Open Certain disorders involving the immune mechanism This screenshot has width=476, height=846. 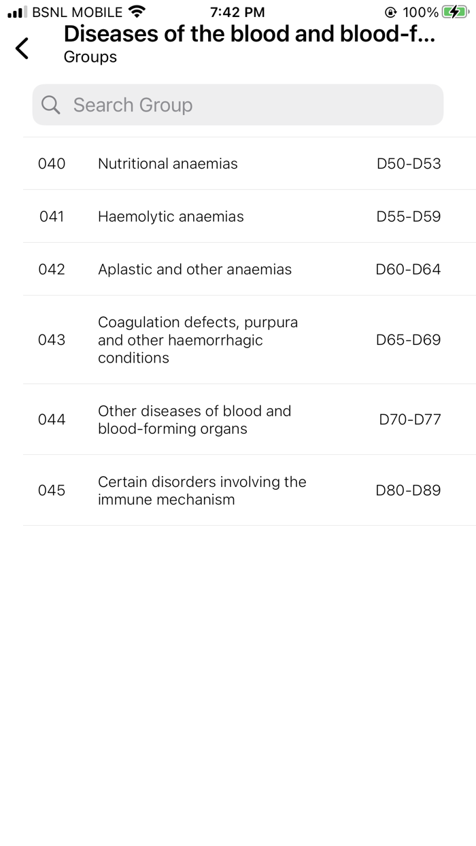[238, 490]
